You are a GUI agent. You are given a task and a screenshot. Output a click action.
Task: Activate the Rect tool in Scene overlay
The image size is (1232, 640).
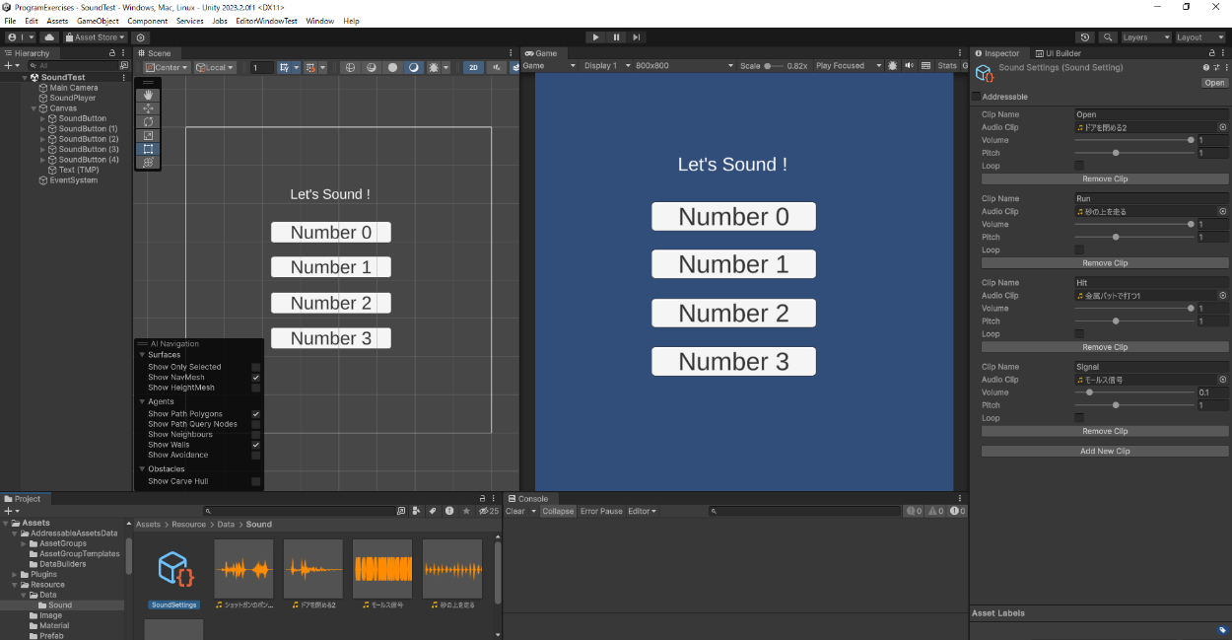tap(148, 149)
